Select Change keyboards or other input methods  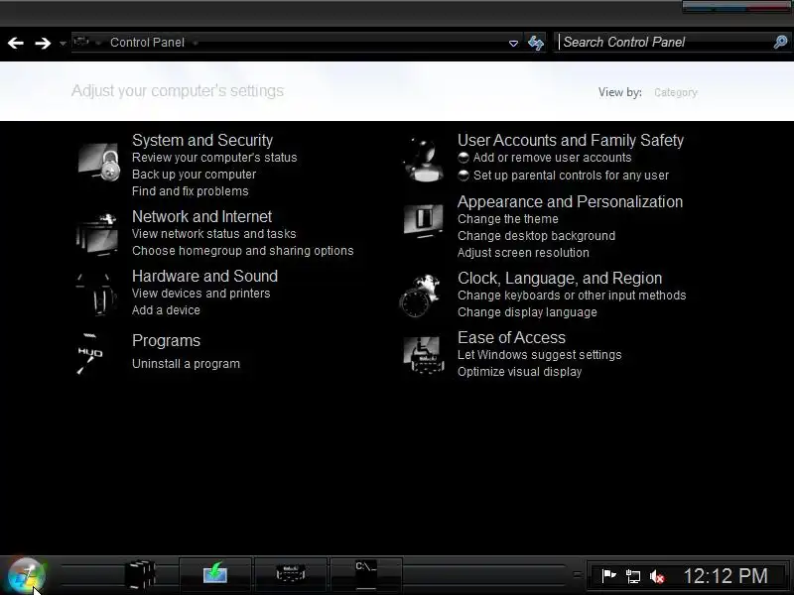573,296
